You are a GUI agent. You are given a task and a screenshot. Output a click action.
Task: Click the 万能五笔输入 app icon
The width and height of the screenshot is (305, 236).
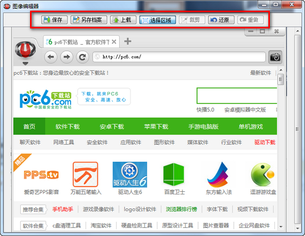click(x=86, y=174)
